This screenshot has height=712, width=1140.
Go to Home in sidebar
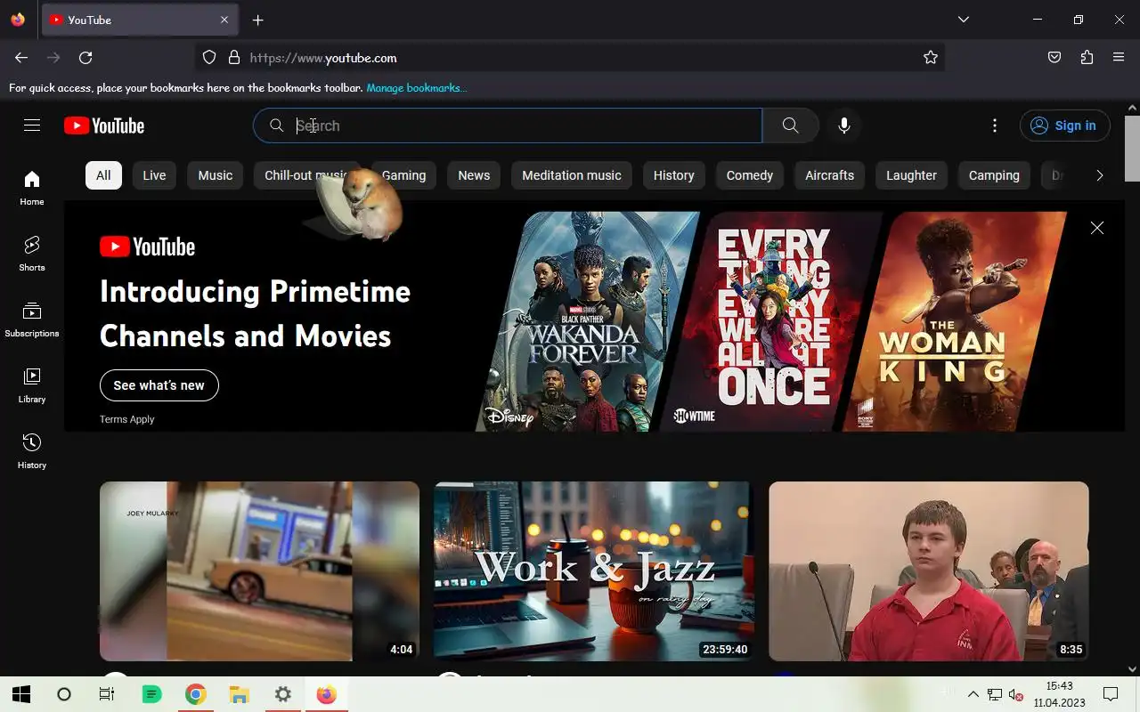[32, 188]
